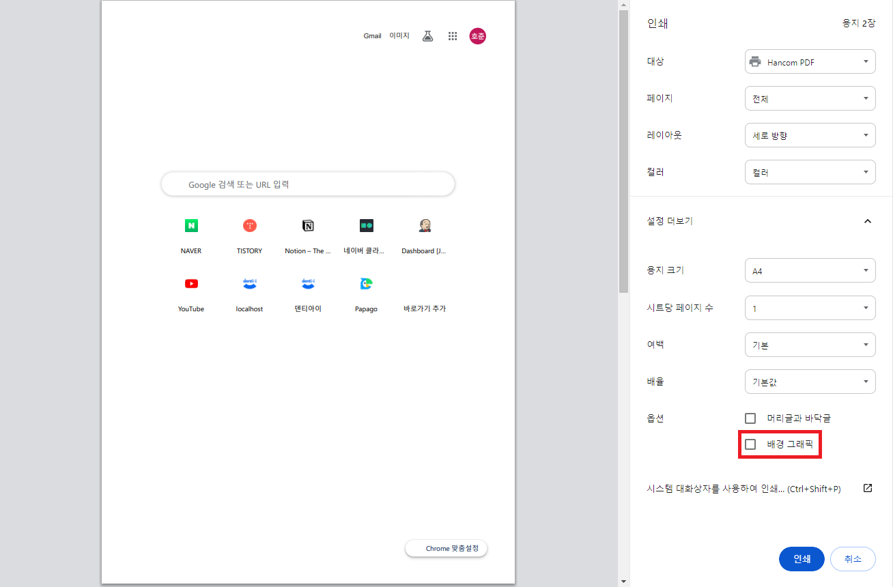Viewport: 893px width, 587px height.
Task: Open the 시트당 페이지 수 dropdown
Action: tap(810, 308)
